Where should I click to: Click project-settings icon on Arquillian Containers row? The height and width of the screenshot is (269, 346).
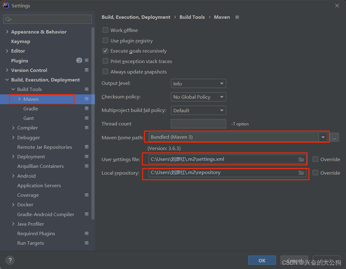pos(87,166)
